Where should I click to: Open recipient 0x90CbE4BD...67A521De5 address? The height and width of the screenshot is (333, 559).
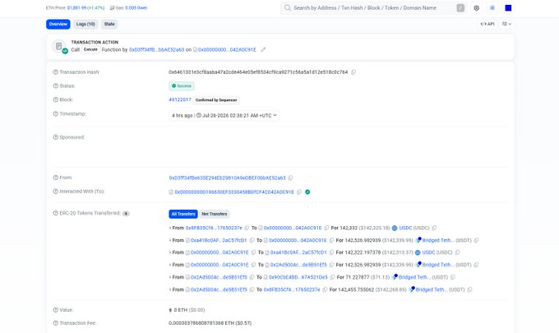point(298,277)
